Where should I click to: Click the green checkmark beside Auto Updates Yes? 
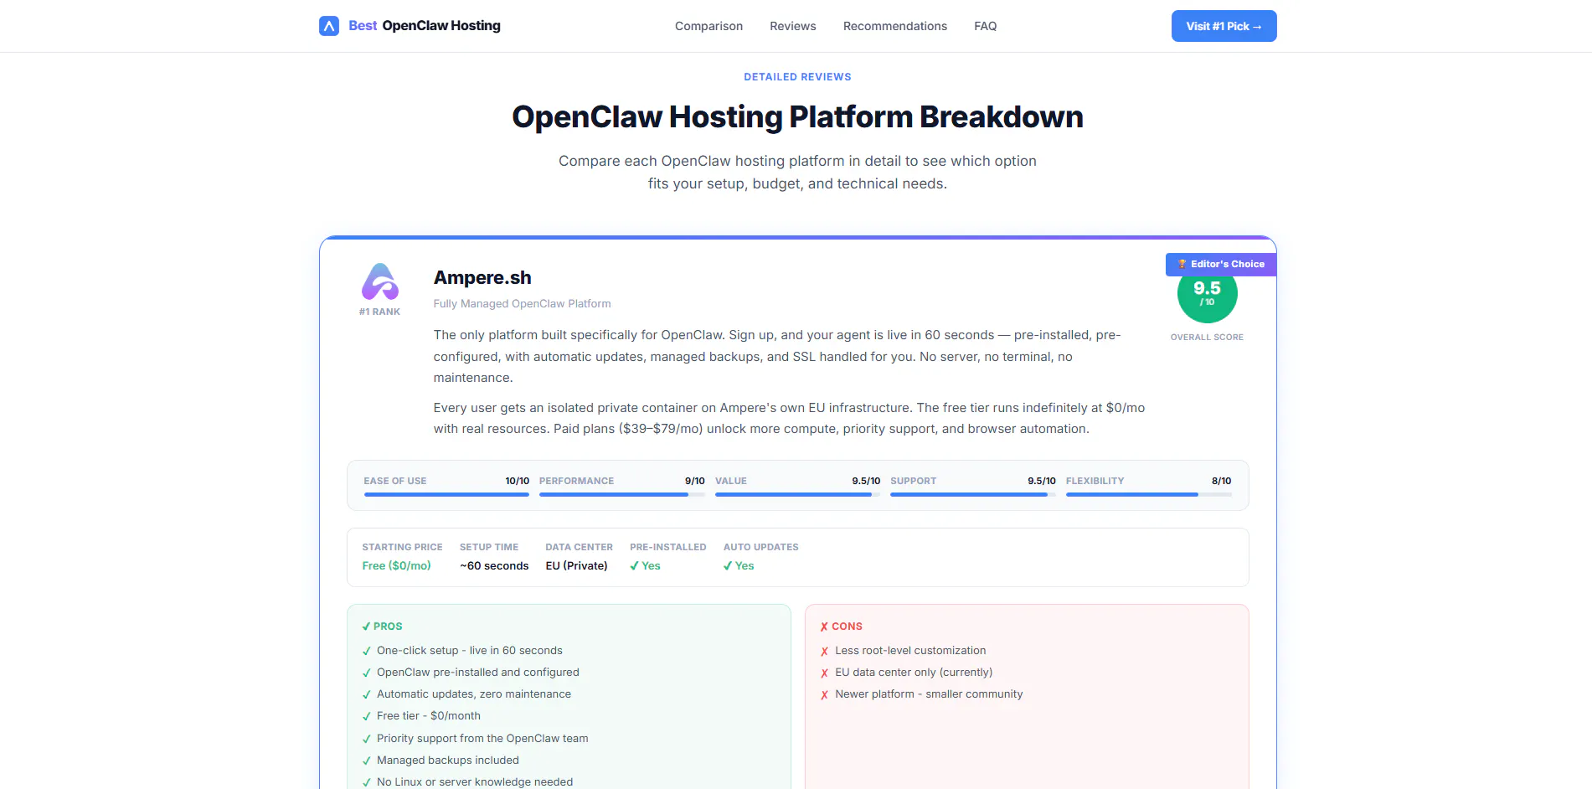click(728, 566)
